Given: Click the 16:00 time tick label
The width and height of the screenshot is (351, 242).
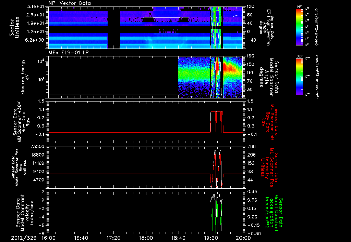Looking at the screenshot, I should pyautogui.click(x=49, y=238).
